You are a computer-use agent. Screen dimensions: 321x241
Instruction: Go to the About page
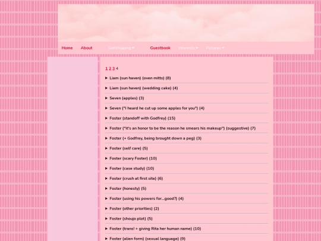[86, 48]
